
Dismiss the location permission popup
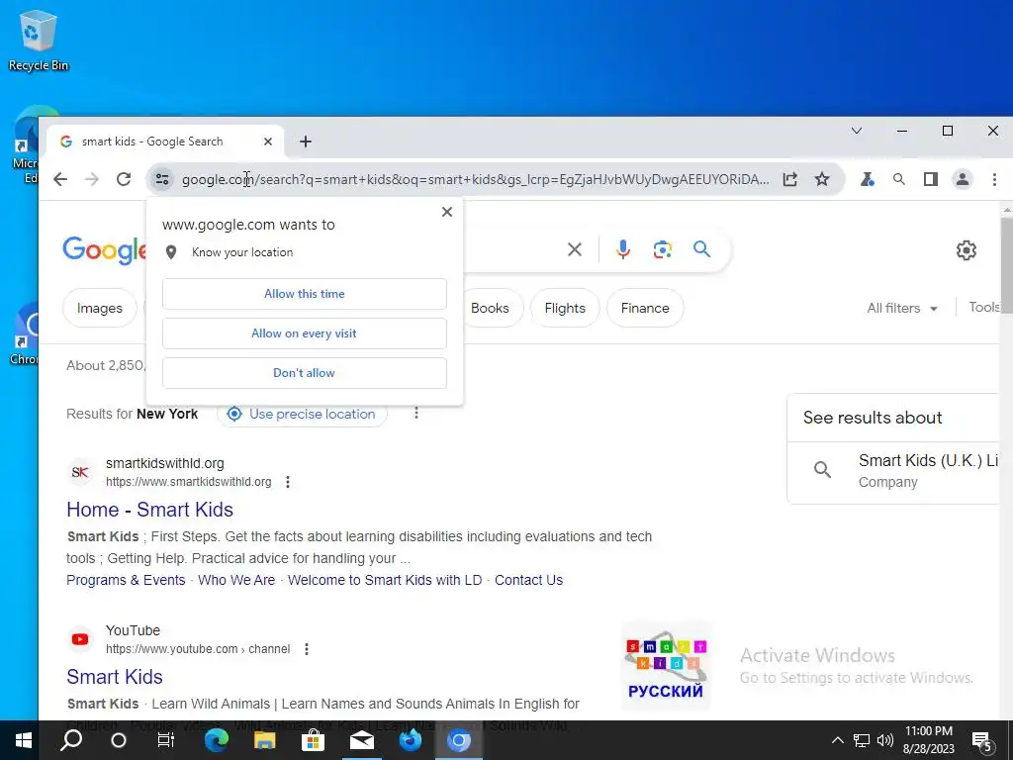tap(446, 212)
